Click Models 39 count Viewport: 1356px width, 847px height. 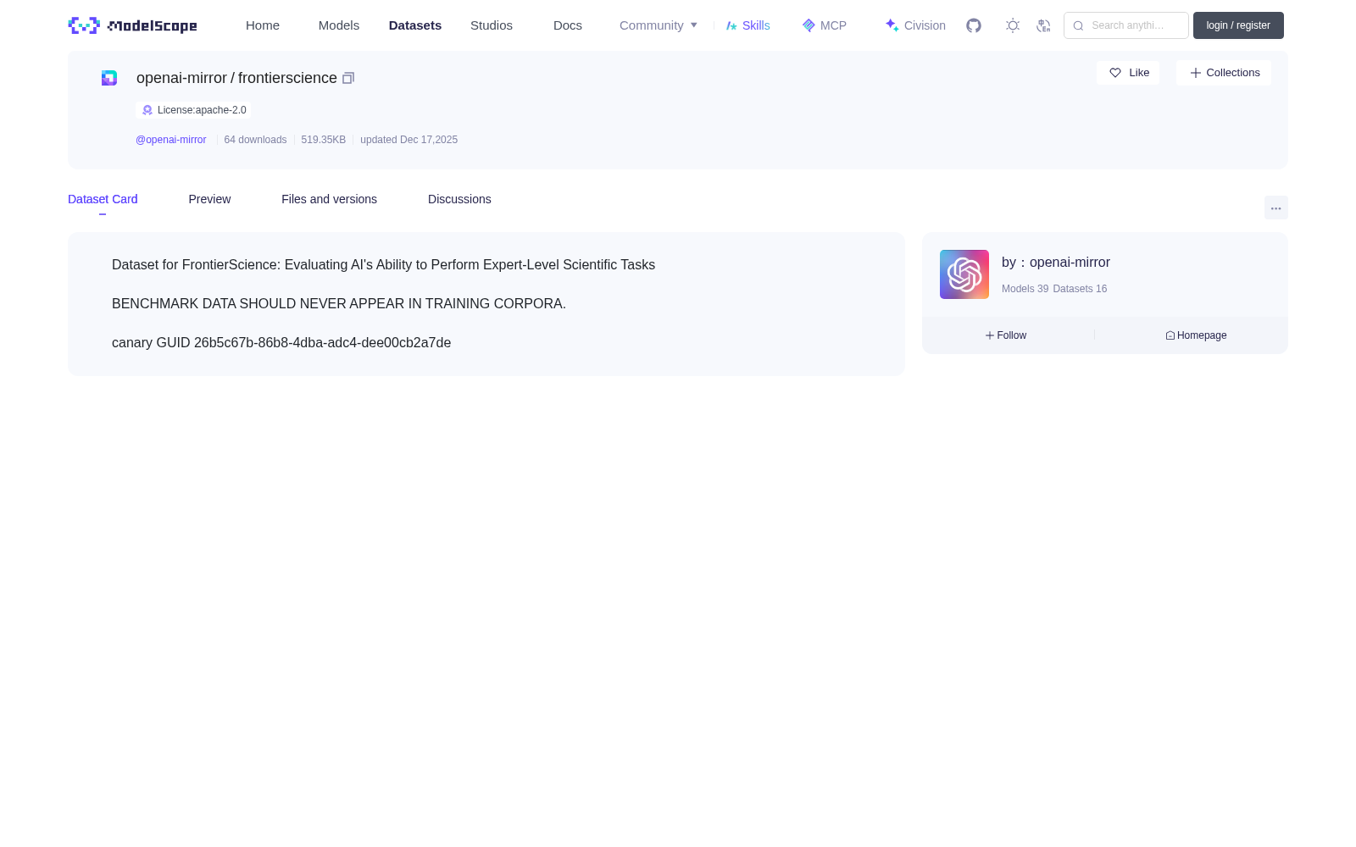click(x=1025, y=289)
